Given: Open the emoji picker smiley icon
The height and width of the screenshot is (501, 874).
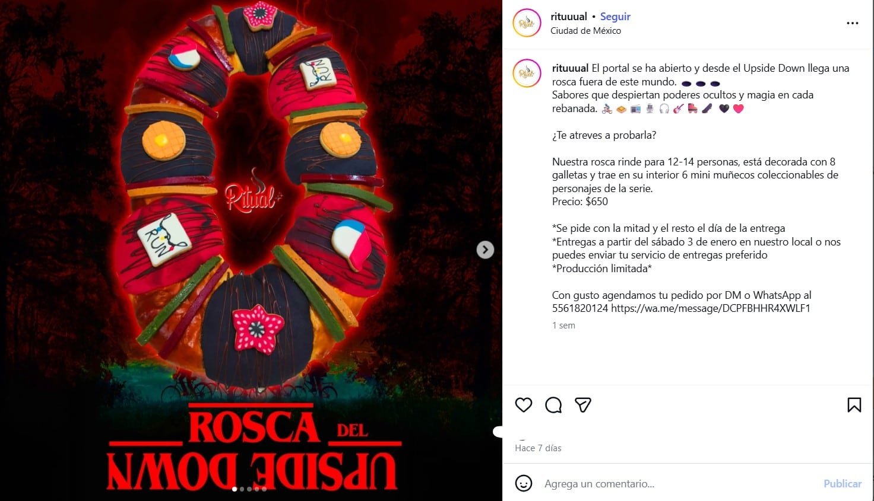Looking at the screenshot, I should tap(523, 483).
